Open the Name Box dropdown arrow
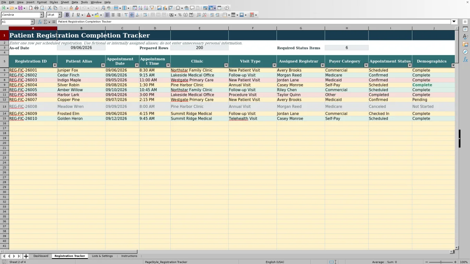Viewport: 470px width, 264px height. click(32, 22)
